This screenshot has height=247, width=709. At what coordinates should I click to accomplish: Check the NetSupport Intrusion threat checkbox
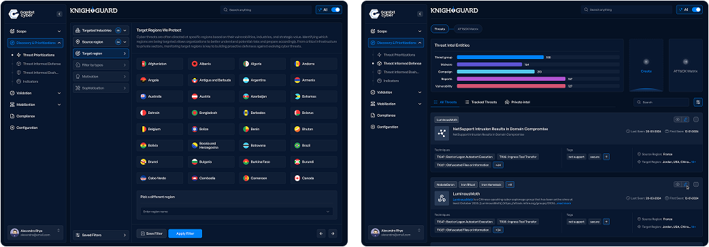pyautogui.click(x=696, y=119)
